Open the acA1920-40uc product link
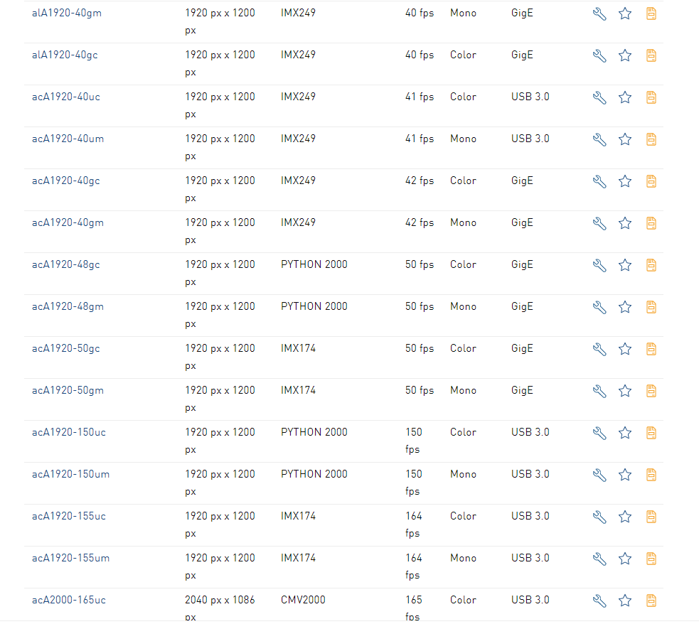Image resolution: width=699 pixels, height=624 pixels. pyautogui.click(x=66, y=97)
